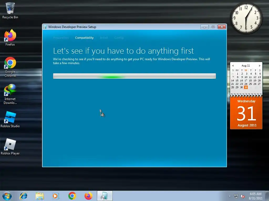Viewport: 269px width, 201px height.
Task: Click the faded Preparation step label
Action: (x=61, y=38)
